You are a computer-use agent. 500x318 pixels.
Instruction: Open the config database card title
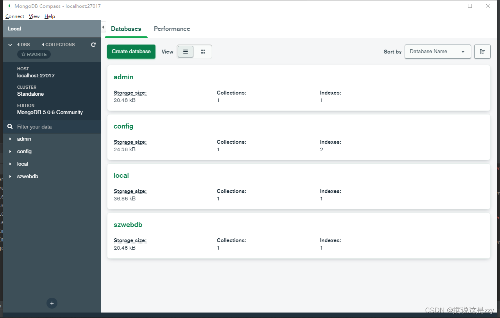[123, 126]
